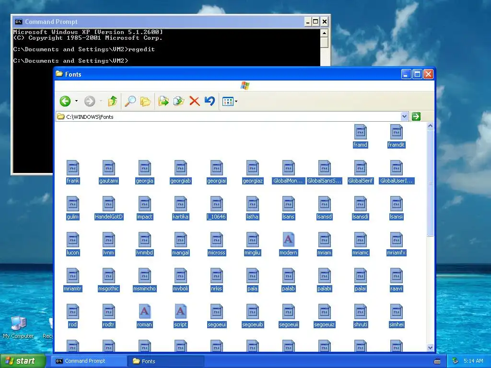Click the GlobalMon... file name label
This screenshot has height=368, width=491.
288,181
